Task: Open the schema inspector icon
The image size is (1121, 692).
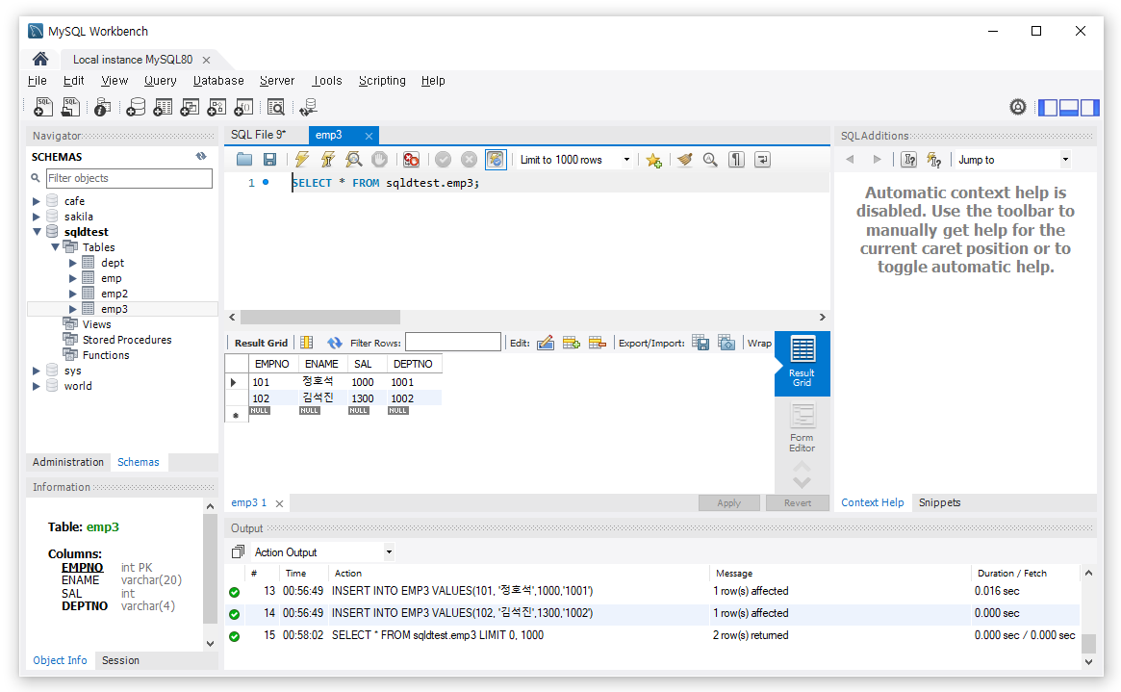Action: pyautogui.click(x=102, y=107)
